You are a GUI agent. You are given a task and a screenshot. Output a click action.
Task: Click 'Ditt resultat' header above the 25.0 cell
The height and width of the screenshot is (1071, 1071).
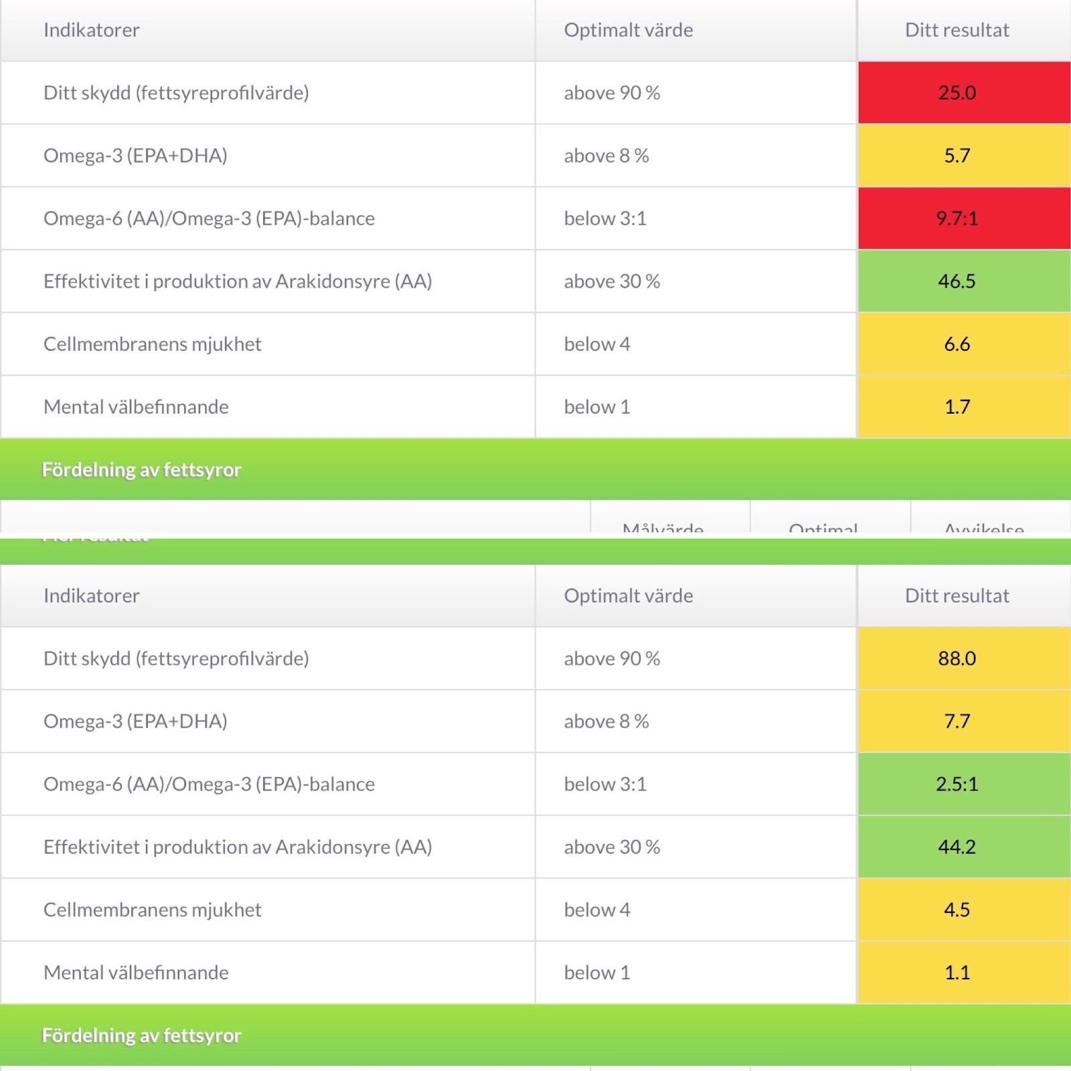[957, 30]
